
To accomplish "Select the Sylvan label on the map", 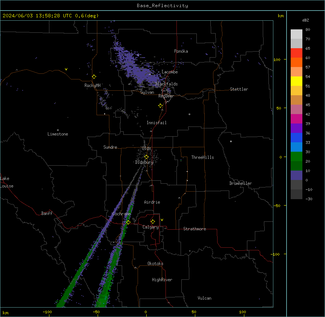I will (147, 92).
